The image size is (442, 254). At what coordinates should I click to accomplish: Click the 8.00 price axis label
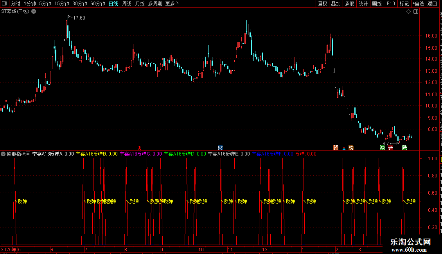(x=432, y=129)
